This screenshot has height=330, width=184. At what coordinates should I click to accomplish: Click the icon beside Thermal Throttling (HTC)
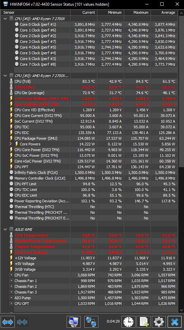click(x=11, y=206)
